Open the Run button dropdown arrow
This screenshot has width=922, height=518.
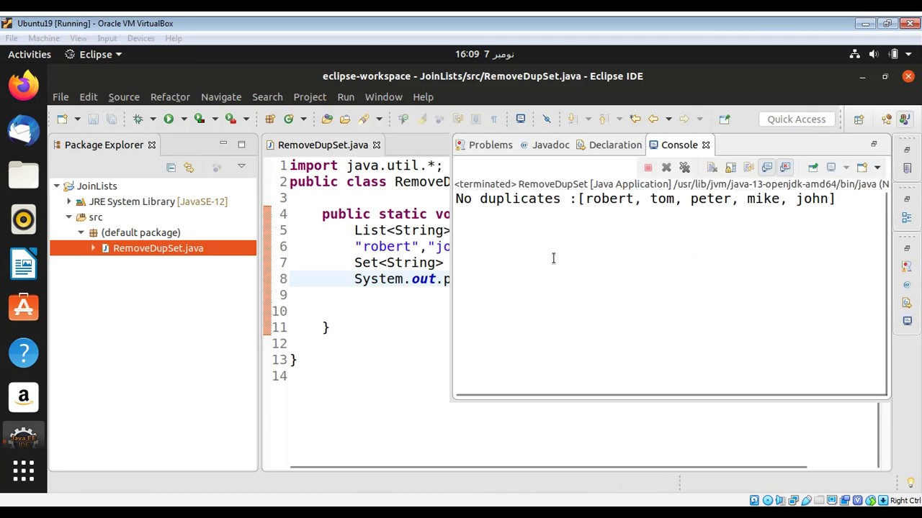184,119
